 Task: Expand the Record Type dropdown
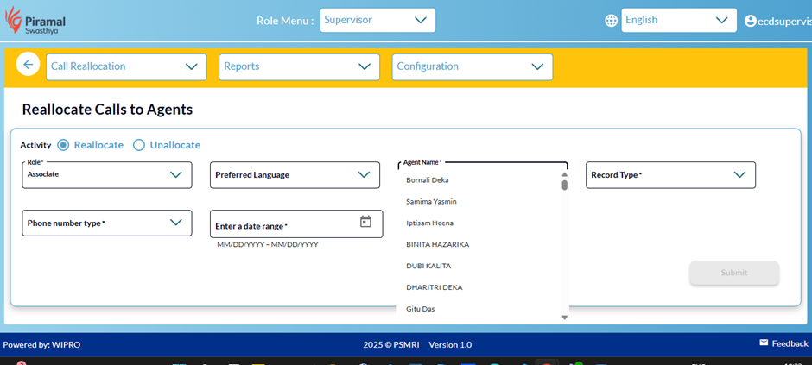[670, 174]
